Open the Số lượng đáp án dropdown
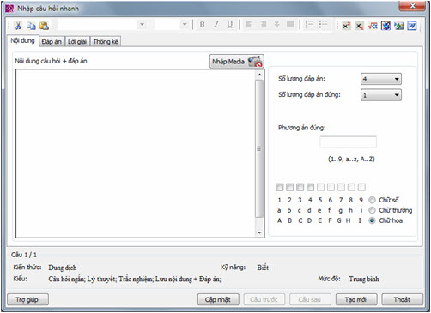 [x=381, y=79]
